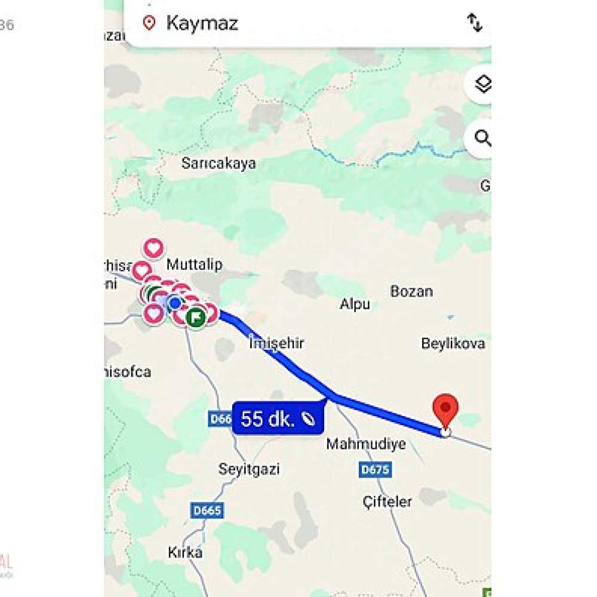Select the topmost pink heart saved place
The width and height of the screenshot is (597, 597).
point(153,248)
